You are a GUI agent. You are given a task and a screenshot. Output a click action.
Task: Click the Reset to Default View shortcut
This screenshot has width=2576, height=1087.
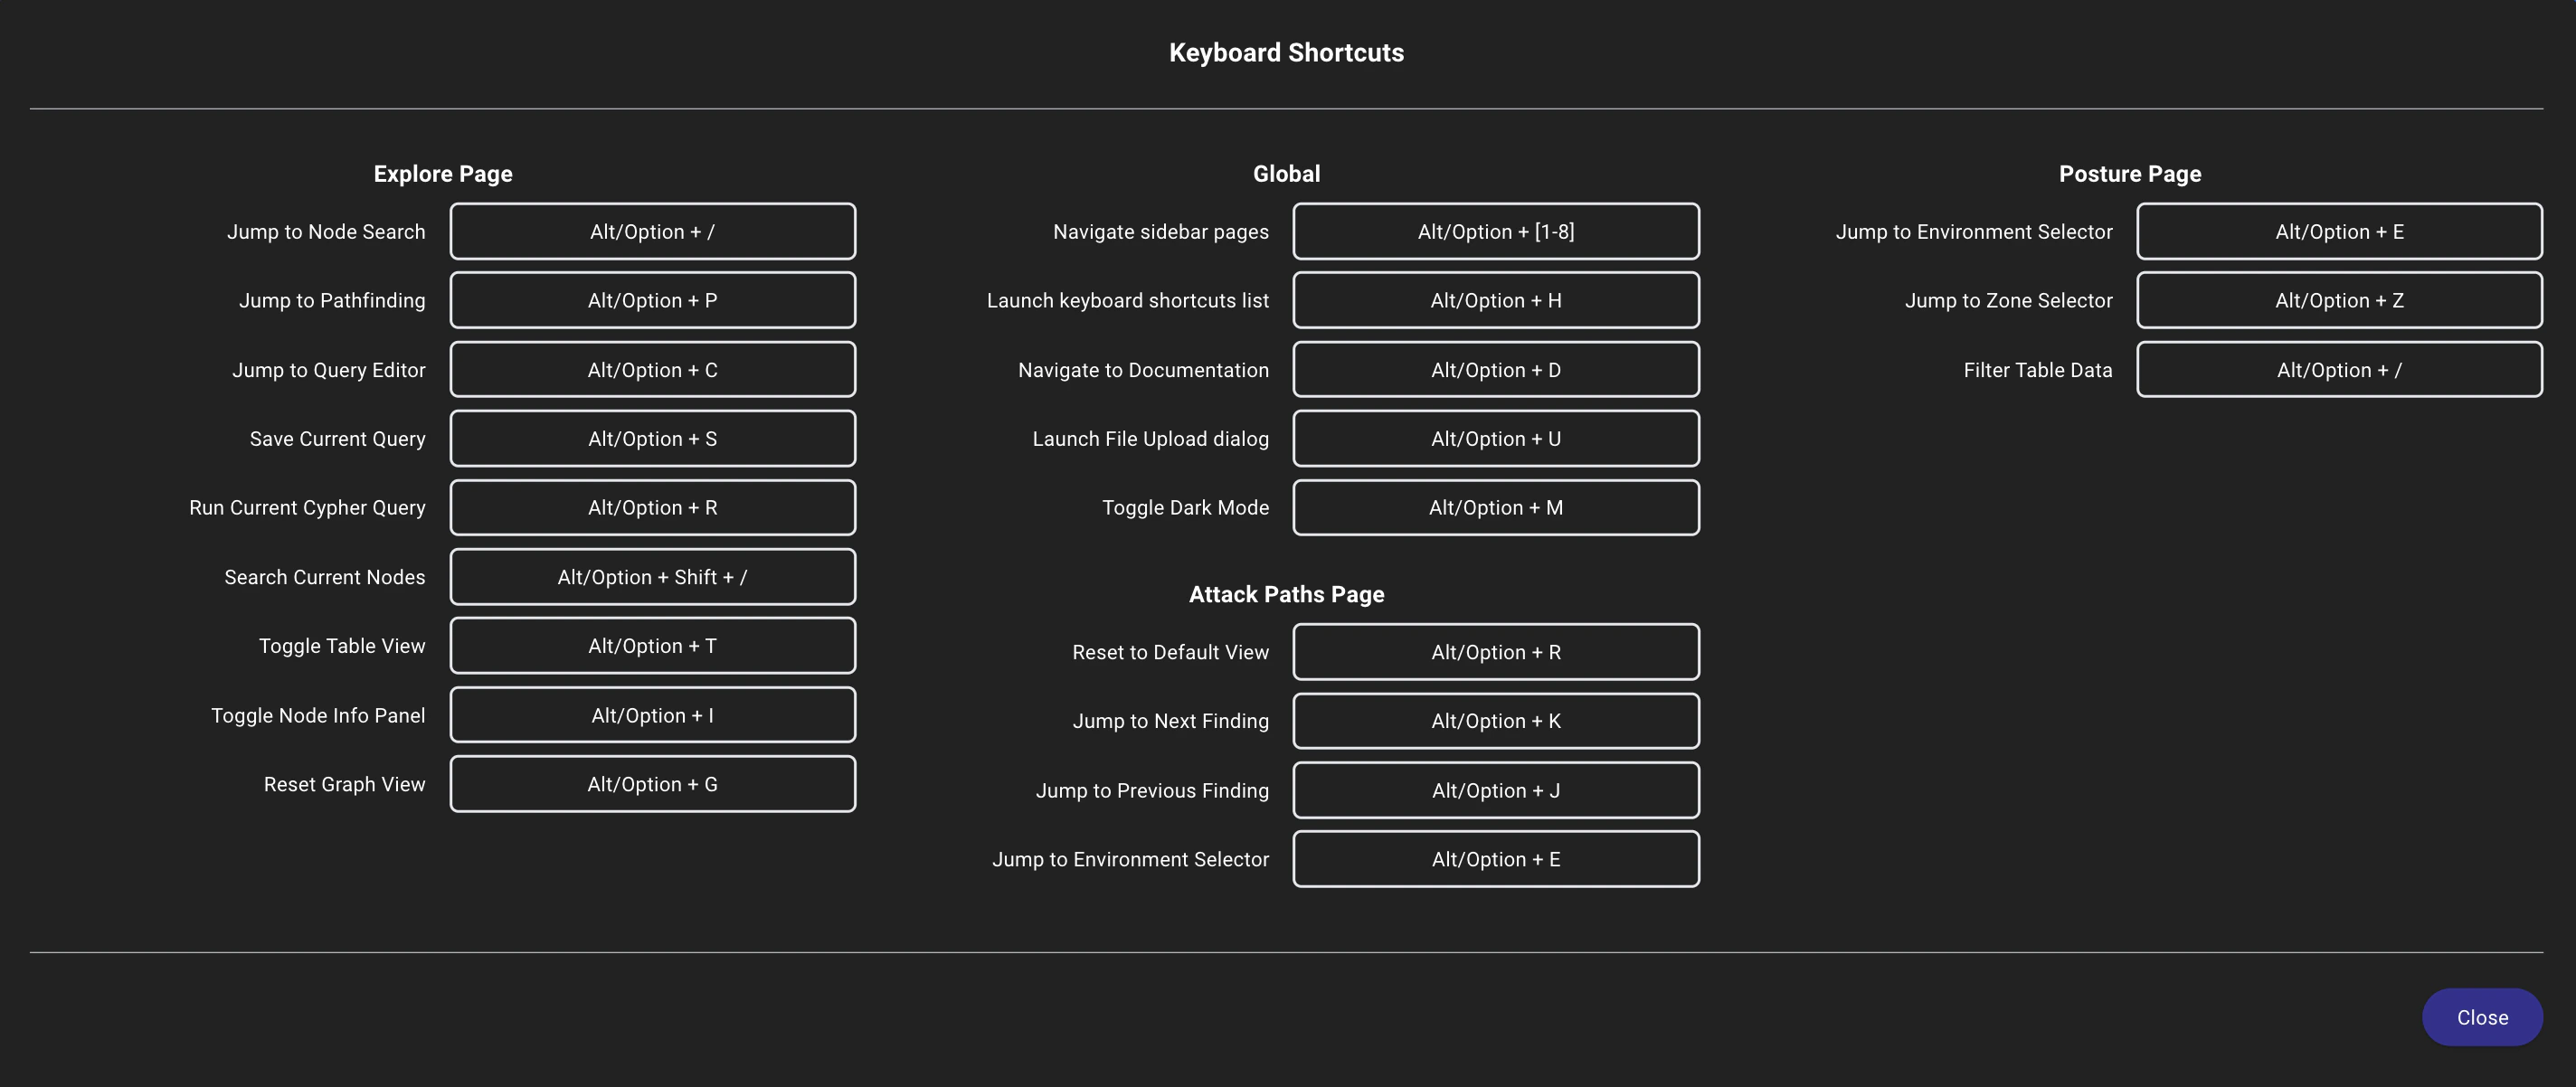pyautogui.click(x=1496, y=651)
